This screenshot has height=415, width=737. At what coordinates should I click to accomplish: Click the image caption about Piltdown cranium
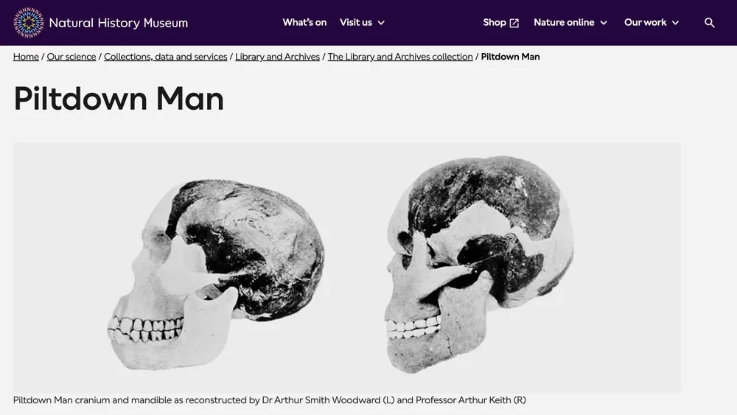269,400
